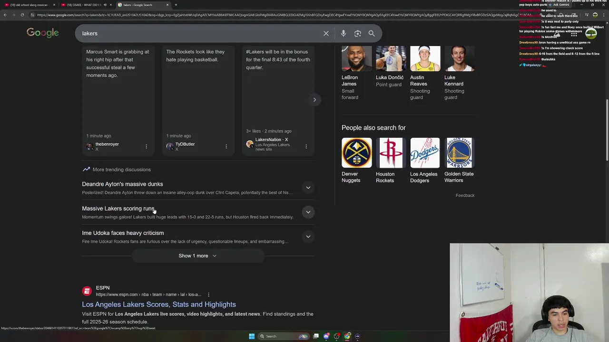Close the old school slang tab

(x=54, y=5)
